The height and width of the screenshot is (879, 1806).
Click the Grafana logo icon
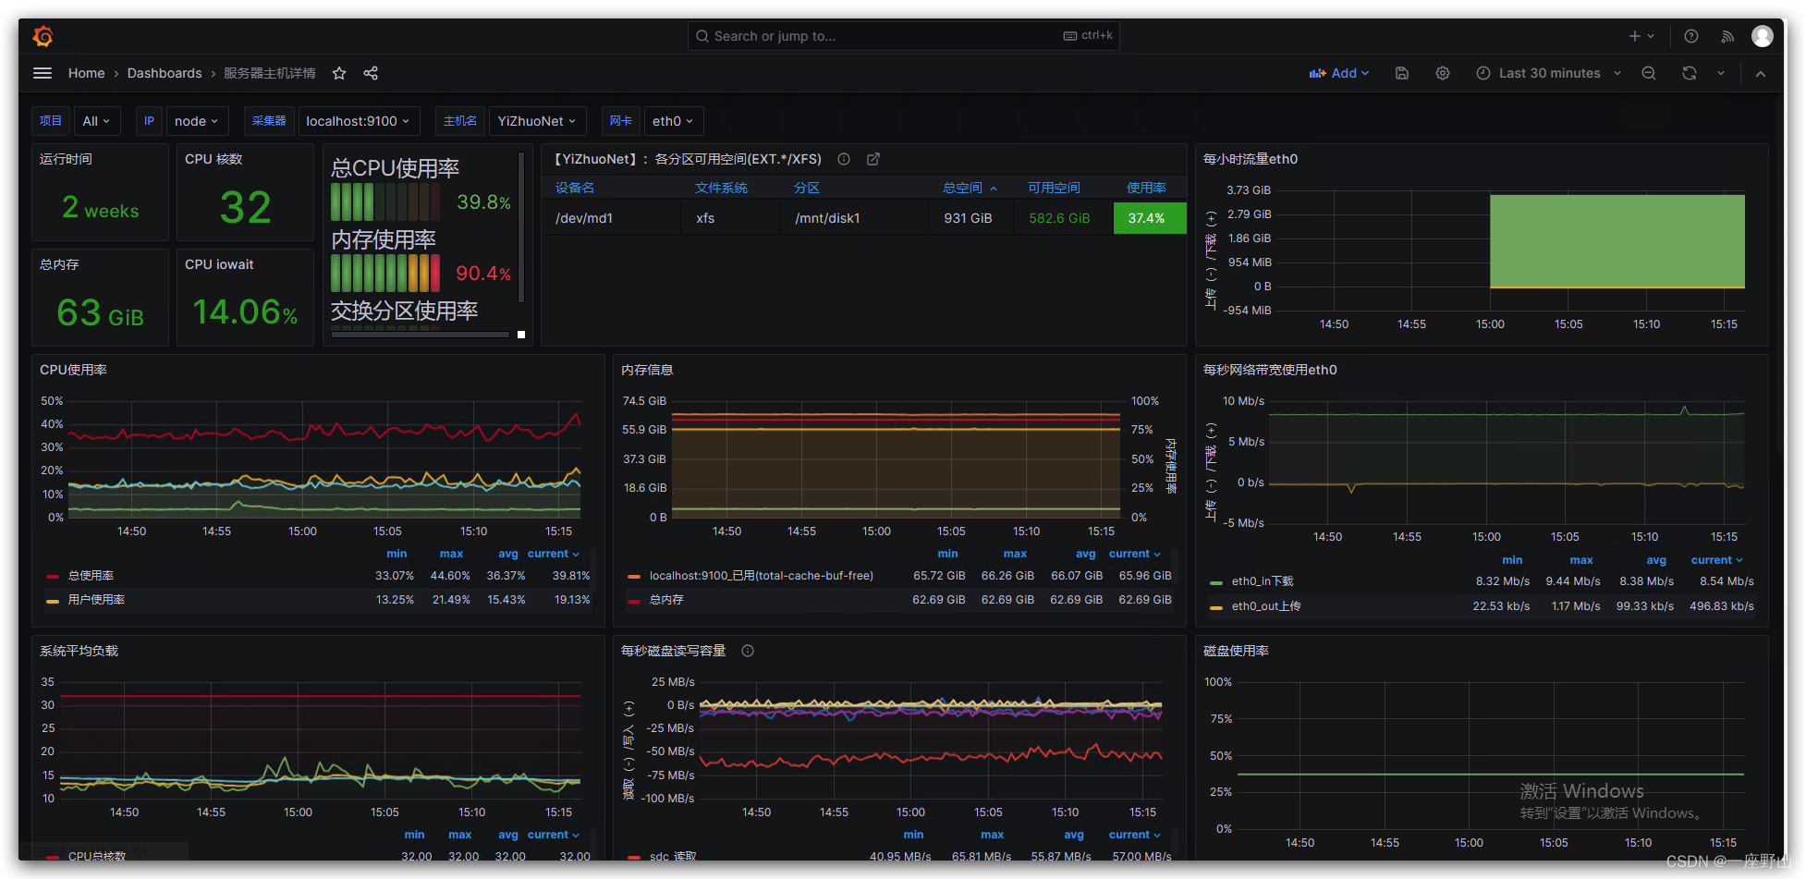(x=43, y=36)
